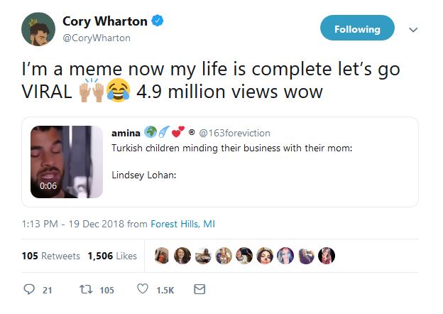Toggle the Following button
Viewport: 443px width, 314px height.
click(357, 29)
